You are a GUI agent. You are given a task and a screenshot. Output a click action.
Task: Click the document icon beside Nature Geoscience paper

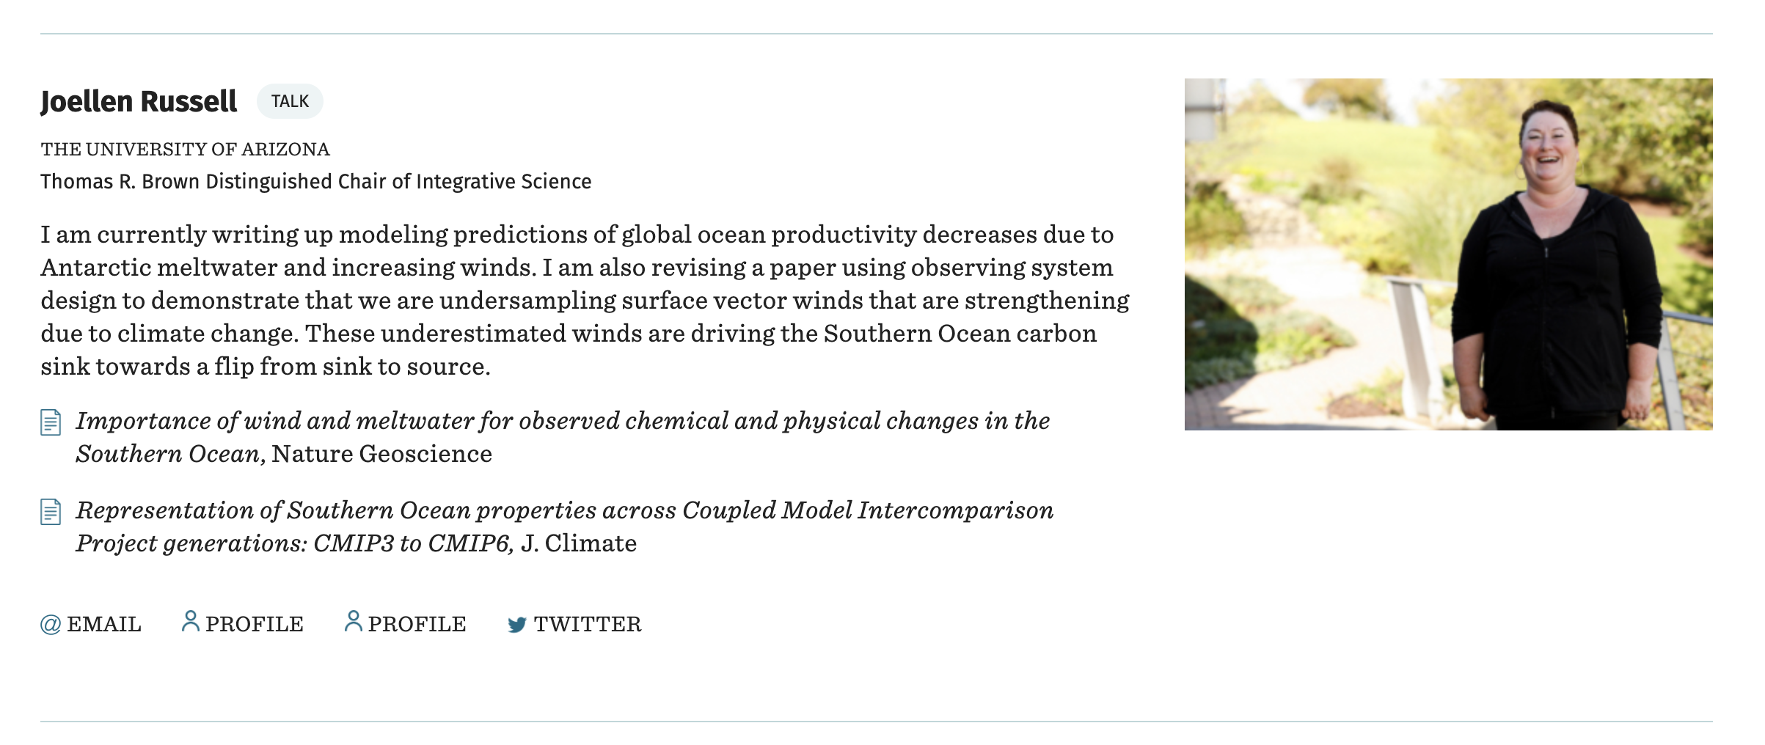pyautogui.click(x=51, y=422)
